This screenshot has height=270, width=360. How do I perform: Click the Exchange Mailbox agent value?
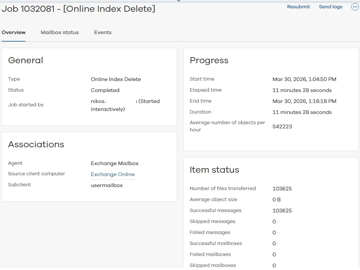[115, 164]
